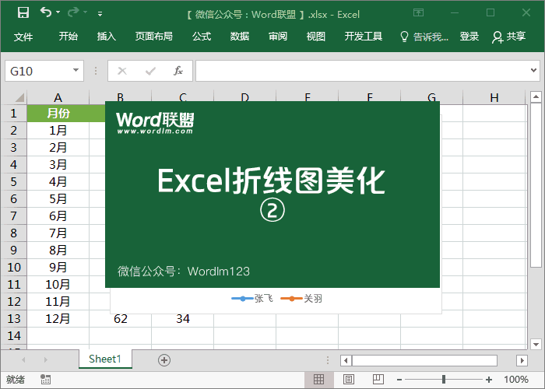Image resolution: width=545 pixels, height=389 pixels.
Task: Click the 100% zoom level text
Action: pyautogui.click(x=516, y=380)
